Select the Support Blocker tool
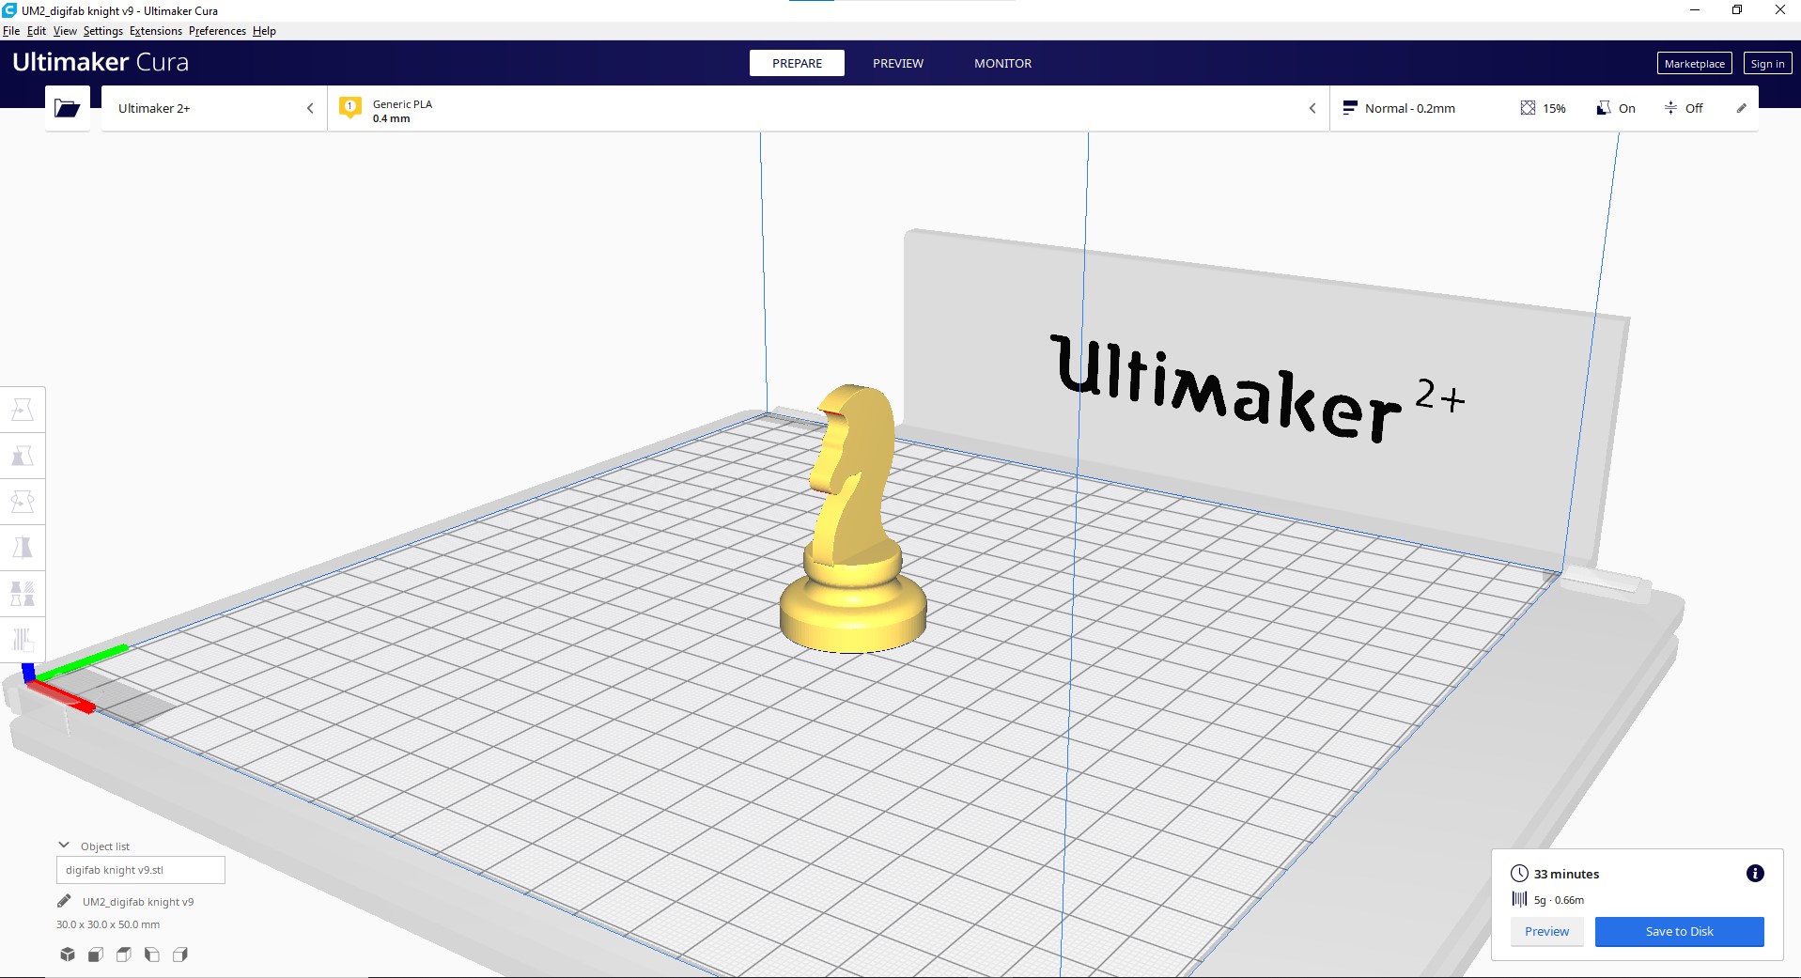The height and width of the screenshot is (978, 1801). 23,640
